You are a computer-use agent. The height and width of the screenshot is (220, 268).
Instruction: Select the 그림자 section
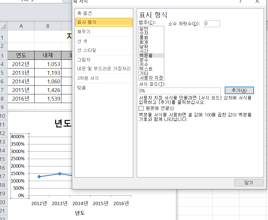84,60
